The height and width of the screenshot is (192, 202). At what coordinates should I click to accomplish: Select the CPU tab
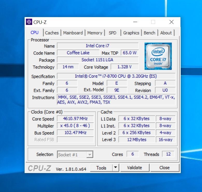click(x=34, y=32)
